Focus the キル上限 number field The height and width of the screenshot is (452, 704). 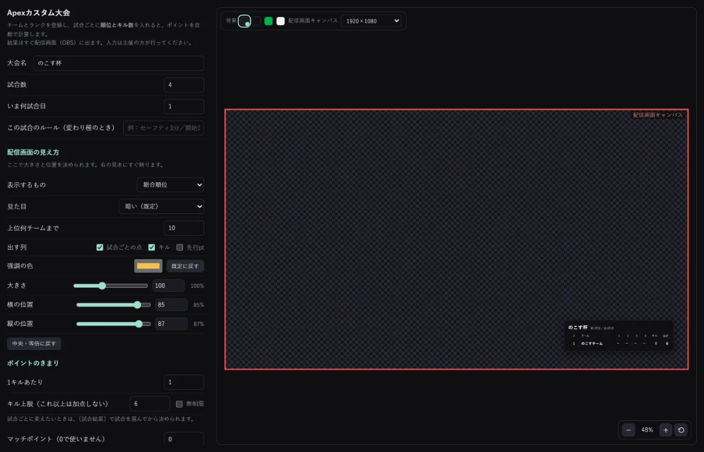[150, 404]
